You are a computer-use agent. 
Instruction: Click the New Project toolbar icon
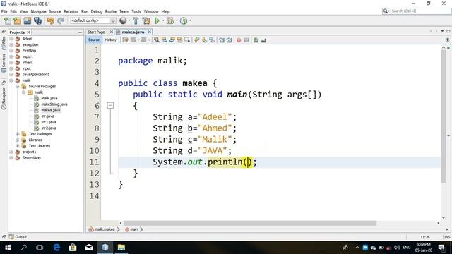point(17,20)
